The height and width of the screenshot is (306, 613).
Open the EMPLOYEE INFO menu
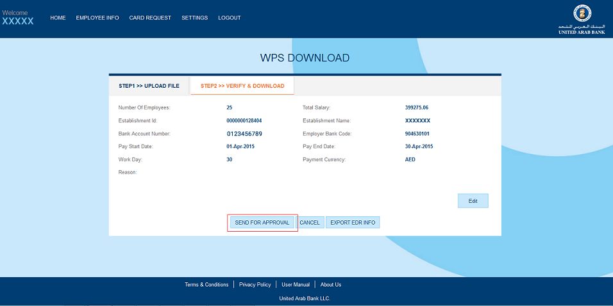coord(97,18)
